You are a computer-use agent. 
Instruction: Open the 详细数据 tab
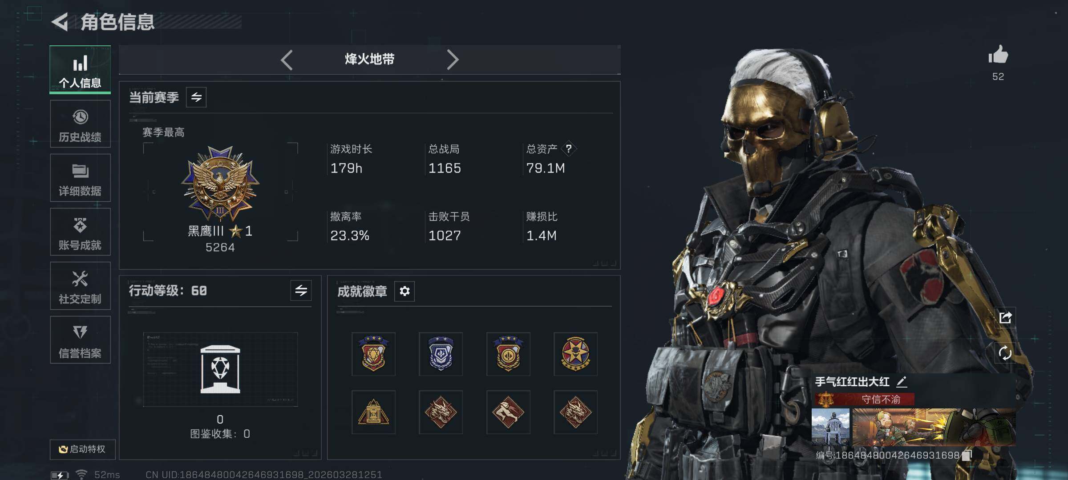(x=80, y=178)
